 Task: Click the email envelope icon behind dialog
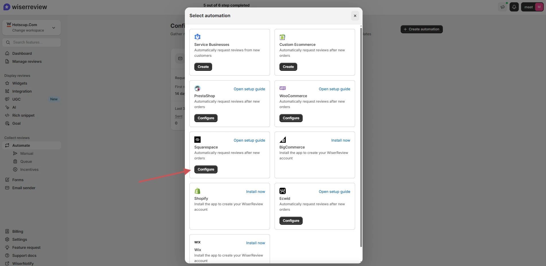[180, 58]
